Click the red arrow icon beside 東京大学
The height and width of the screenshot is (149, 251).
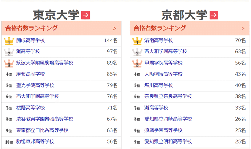(x=85, y=15)
